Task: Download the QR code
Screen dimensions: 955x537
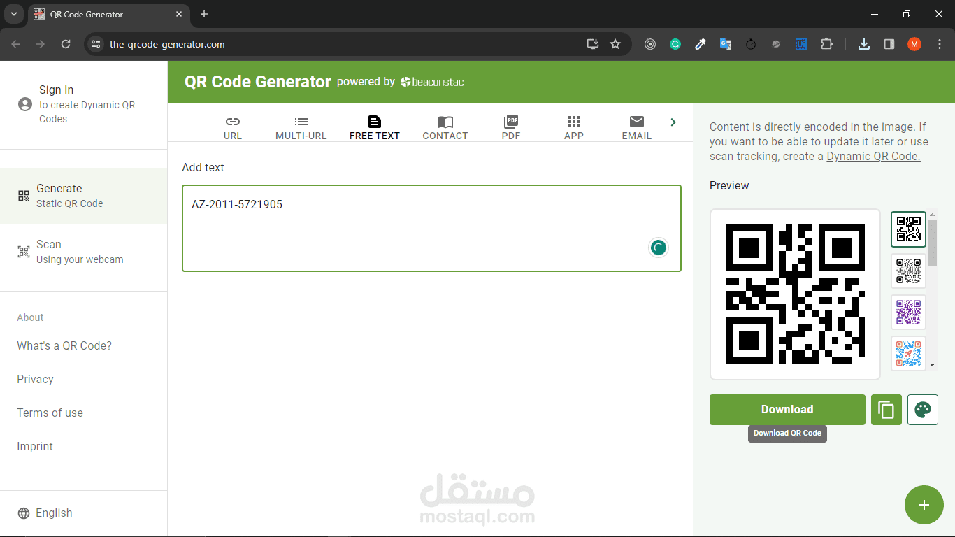Action: [787, 410]
